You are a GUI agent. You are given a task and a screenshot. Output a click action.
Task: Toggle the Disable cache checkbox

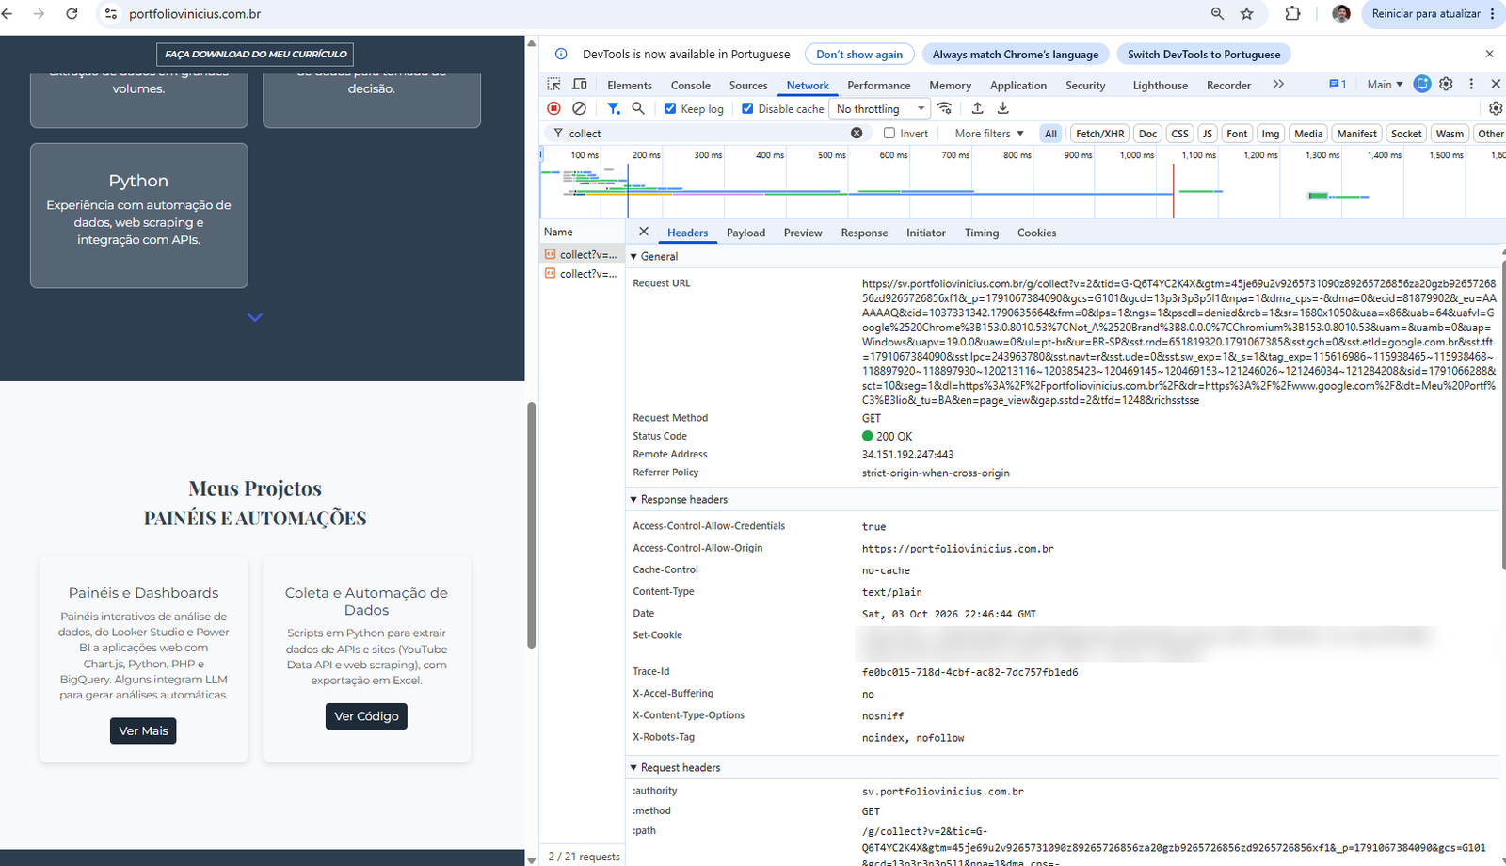[747, 108]
